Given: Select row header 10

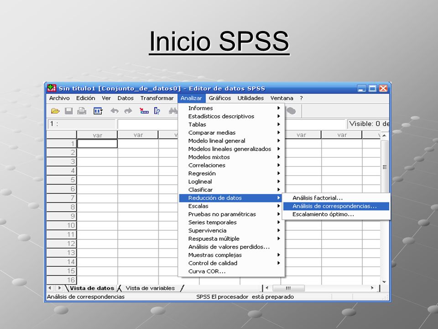Looking at the screenshot, I should point(62,225).
